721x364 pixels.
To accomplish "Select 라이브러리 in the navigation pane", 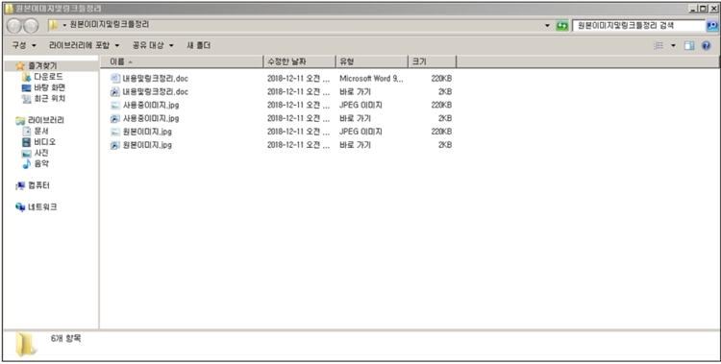I will click(x=46, y=120).
